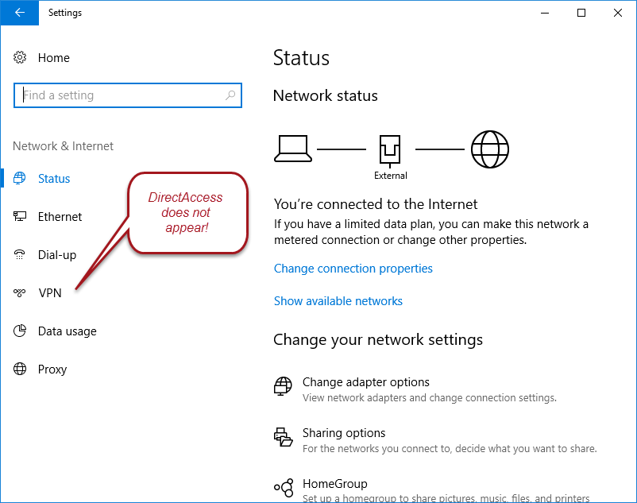Viewport: 637px width, 503px height.
Task: Click the Sharing options icon
Action: (283, 437)
